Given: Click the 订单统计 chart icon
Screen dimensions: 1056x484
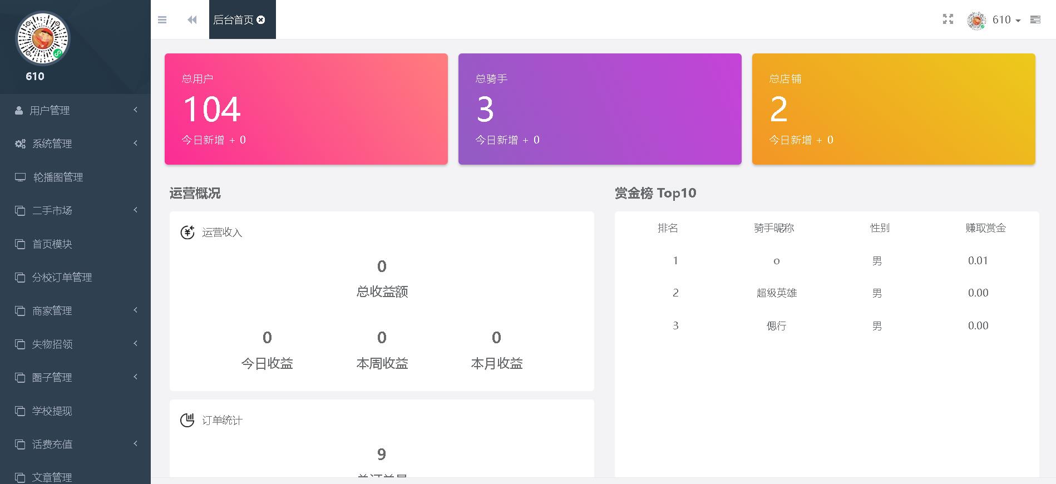Looking at the screenshot, I should point(187,420).
